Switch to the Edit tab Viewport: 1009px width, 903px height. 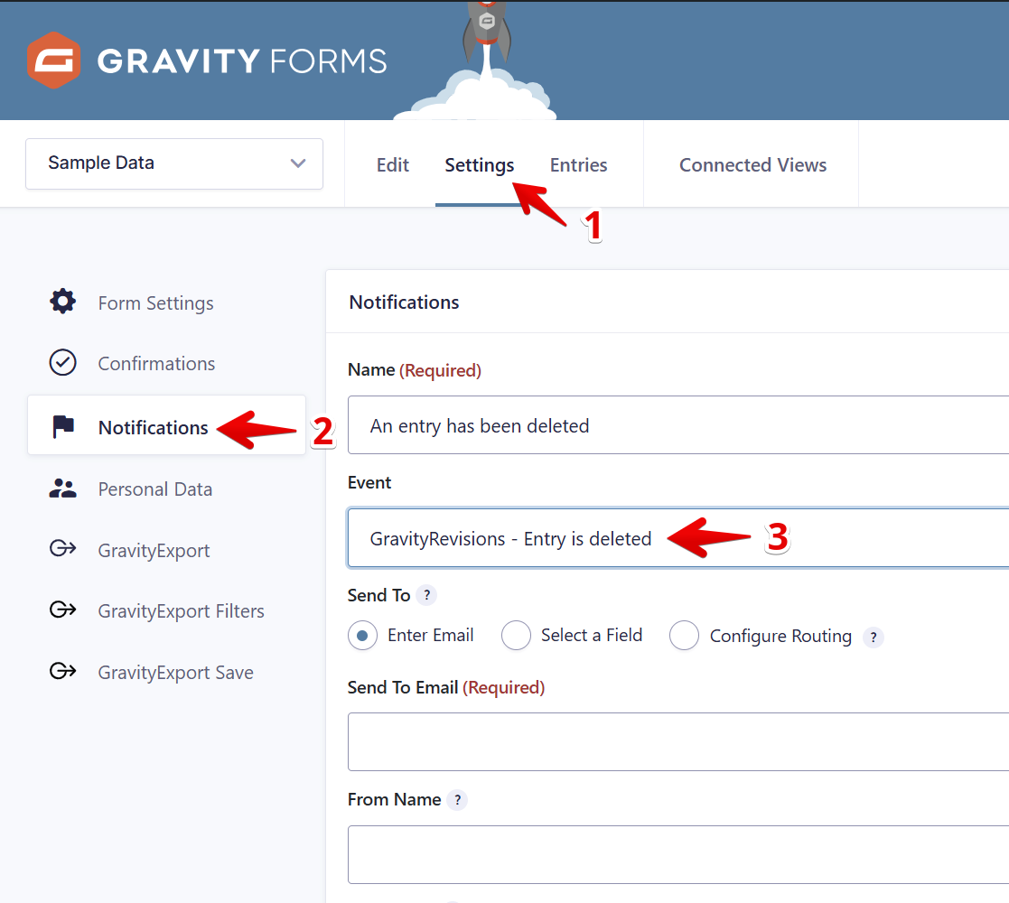(392, 165)
